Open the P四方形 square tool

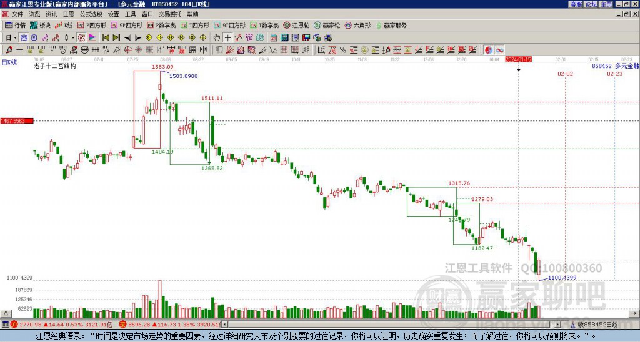click(x=92, y=25)
